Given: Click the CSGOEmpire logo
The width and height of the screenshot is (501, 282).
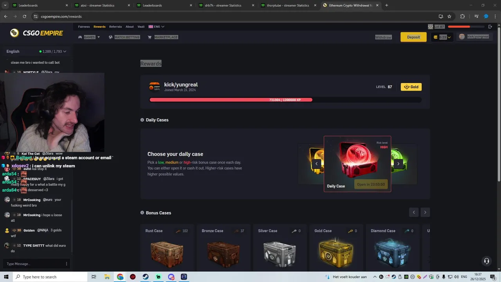Looking at the screenshot, I should tap(36, 33).
